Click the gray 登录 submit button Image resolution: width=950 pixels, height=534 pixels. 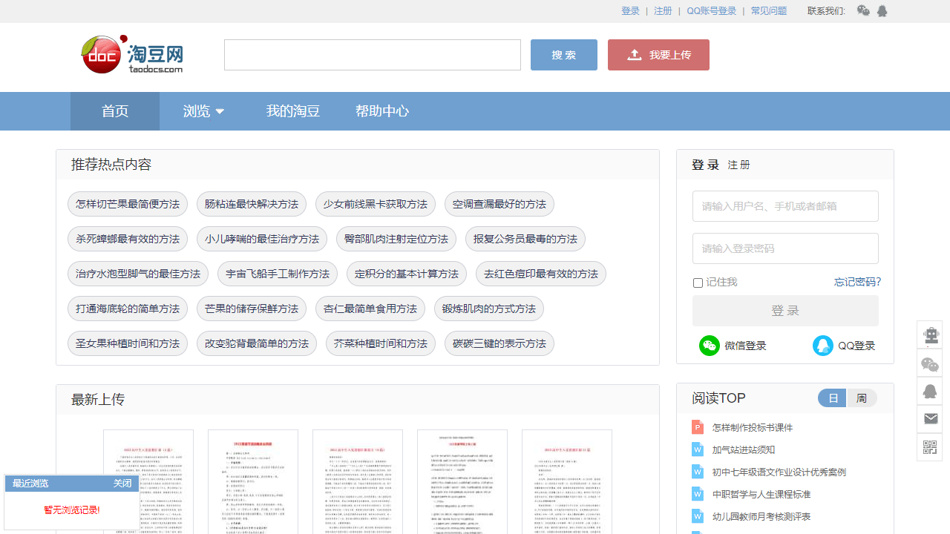[x=785, y=311]
